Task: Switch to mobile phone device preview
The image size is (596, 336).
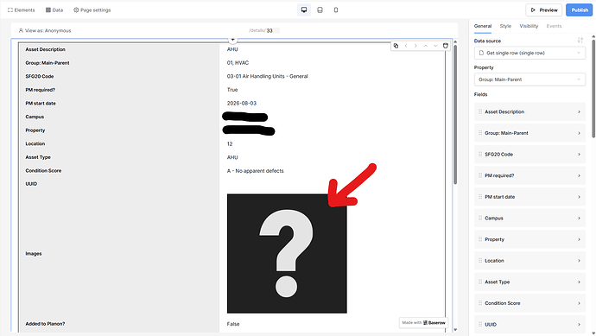Action: (336, 10)
